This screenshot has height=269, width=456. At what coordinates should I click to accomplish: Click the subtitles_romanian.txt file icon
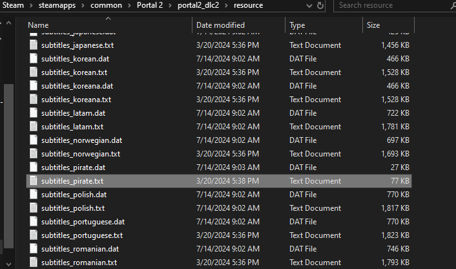tap(34, 263)
